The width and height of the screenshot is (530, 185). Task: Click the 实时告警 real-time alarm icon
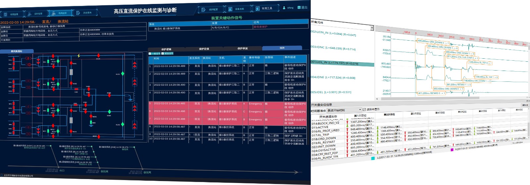[29, 14]
